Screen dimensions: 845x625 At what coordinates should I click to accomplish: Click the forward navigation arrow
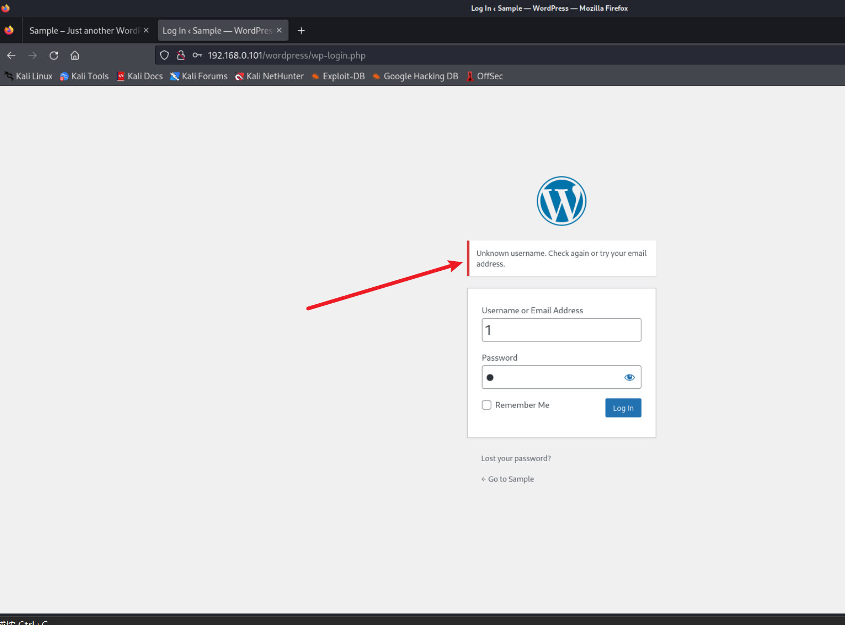[32, 55]
